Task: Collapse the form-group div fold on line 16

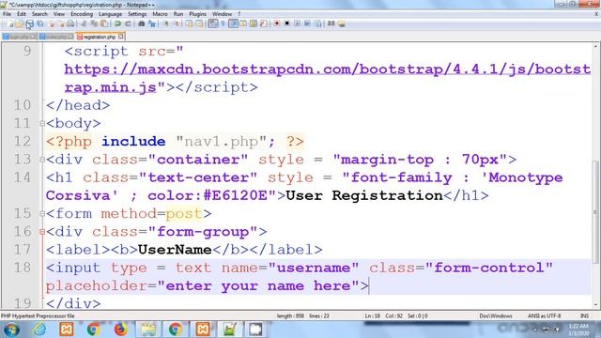Action: 42,232
